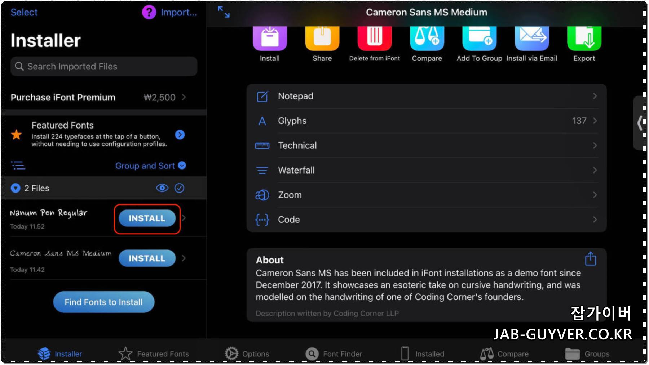Click the Glyphs count 137

click(x=579, y=121)
